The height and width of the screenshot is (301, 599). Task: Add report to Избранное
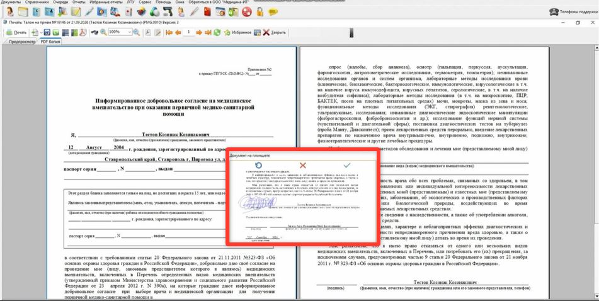point(237,33)
